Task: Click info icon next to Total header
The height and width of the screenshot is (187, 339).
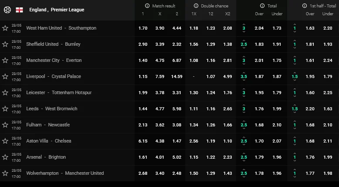Action: 262,6
